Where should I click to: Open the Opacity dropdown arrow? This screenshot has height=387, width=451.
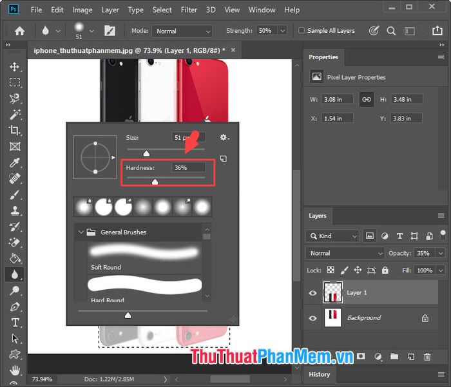(x=441, y=253)
